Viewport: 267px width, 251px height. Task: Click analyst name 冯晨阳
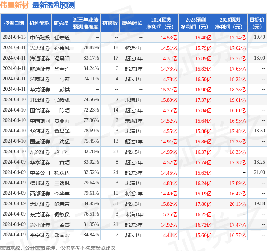click(62, 58)
